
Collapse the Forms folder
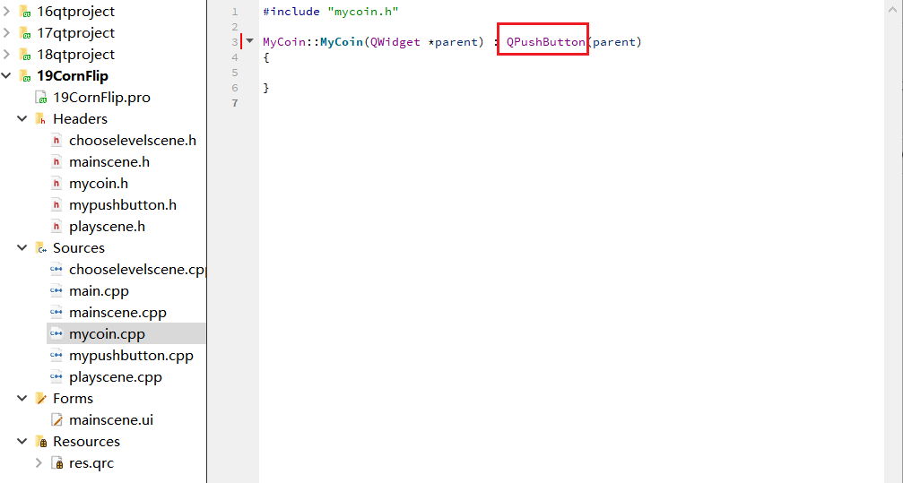pyautogui.click(x=22, y=399)
